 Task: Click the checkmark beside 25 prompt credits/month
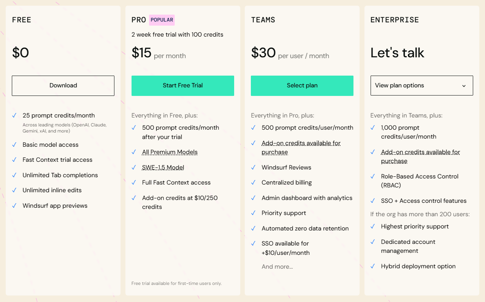coord(14,115)
